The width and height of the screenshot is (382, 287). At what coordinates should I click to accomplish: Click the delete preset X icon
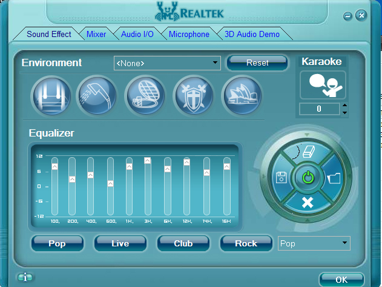point(308,203)
